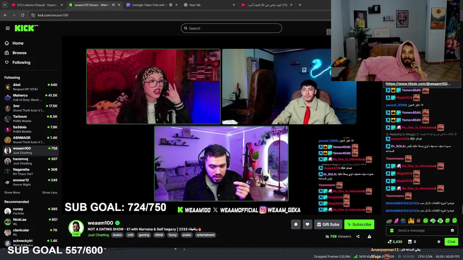Select the gaming tag chip
This screenshot has width=463, height=260.
(x=144, y=235)
